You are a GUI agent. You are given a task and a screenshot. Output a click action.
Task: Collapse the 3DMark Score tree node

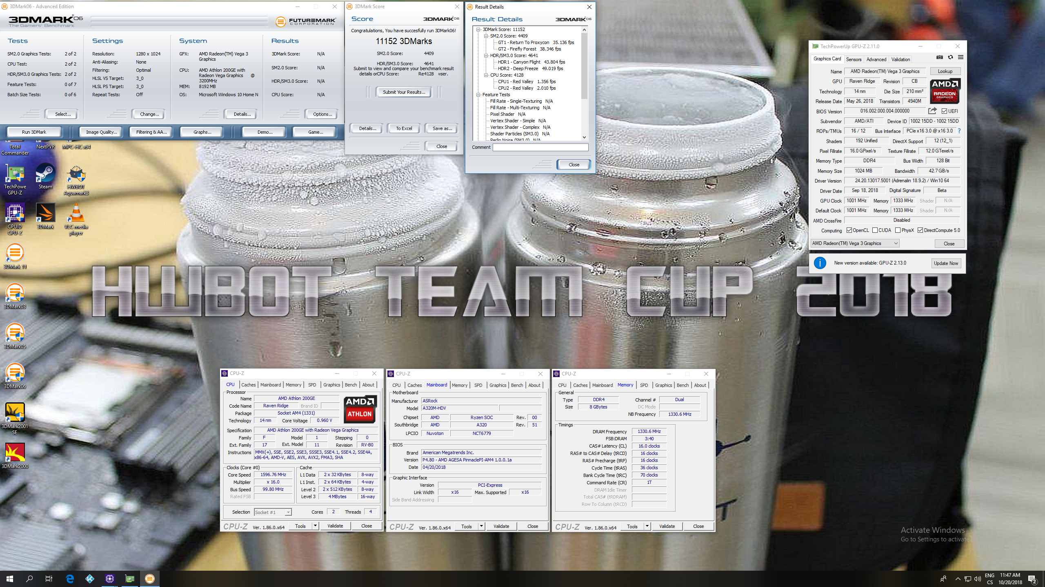point(478,29)
